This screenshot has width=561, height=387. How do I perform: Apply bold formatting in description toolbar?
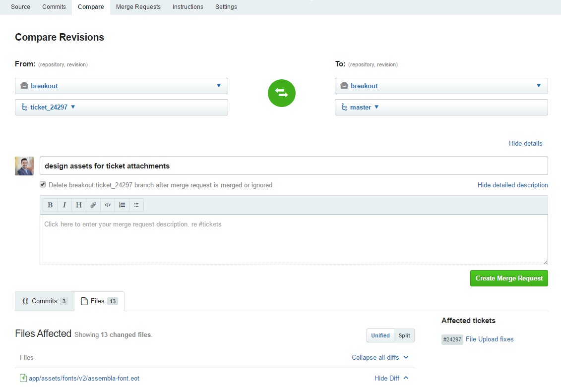pyautogui.click(x=50, y=205)
